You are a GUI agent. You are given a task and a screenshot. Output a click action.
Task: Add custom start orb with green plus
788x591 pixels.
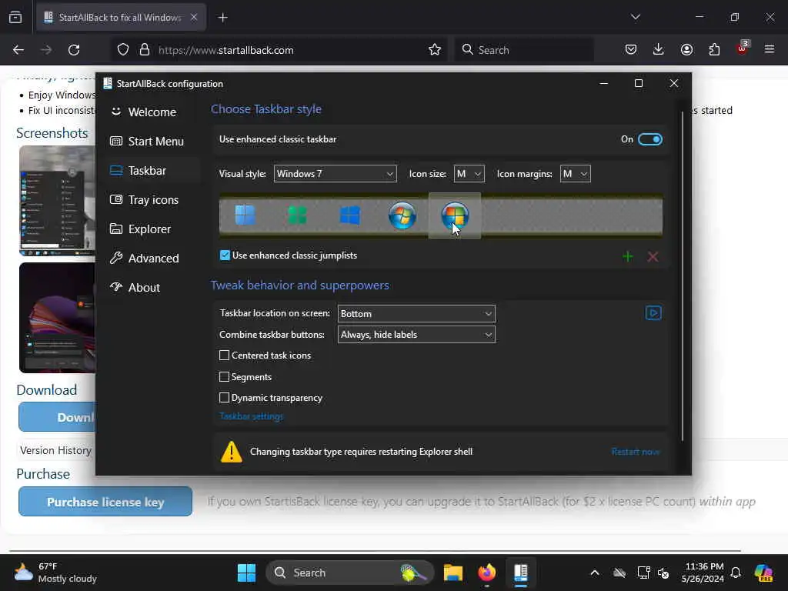(x=628, y=257)
